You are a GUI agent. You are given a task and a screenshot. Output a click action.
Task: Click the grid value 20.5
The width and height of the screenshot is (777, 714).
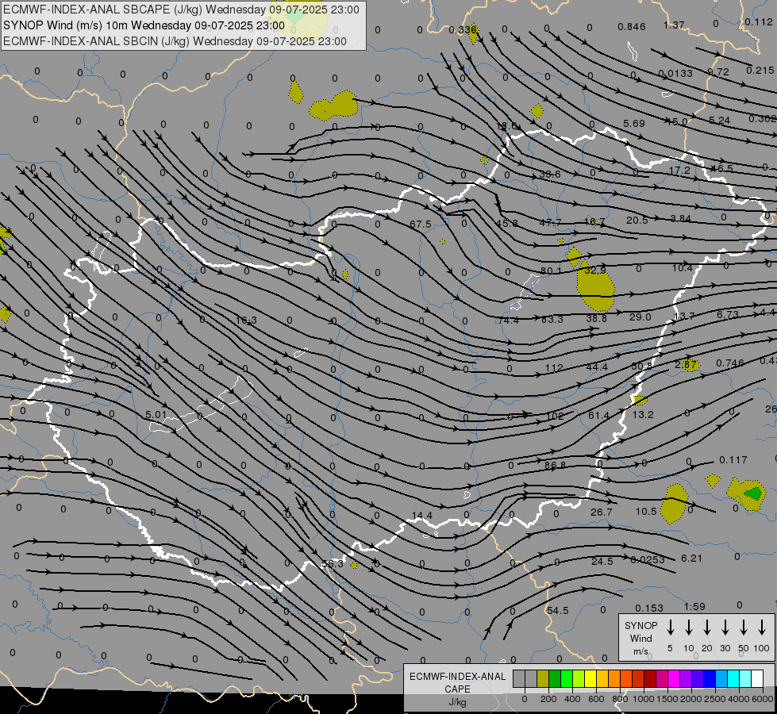(x=637, y=220)
